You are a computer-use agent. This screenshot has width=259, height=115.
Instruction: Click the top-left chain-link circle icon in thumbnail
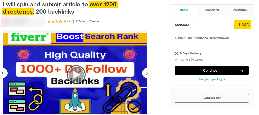point(22,54)
